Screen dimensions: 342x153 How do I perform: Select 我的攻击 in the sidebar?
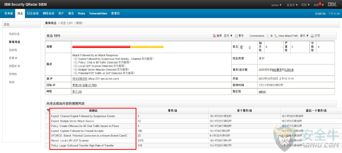pos(14,34)
